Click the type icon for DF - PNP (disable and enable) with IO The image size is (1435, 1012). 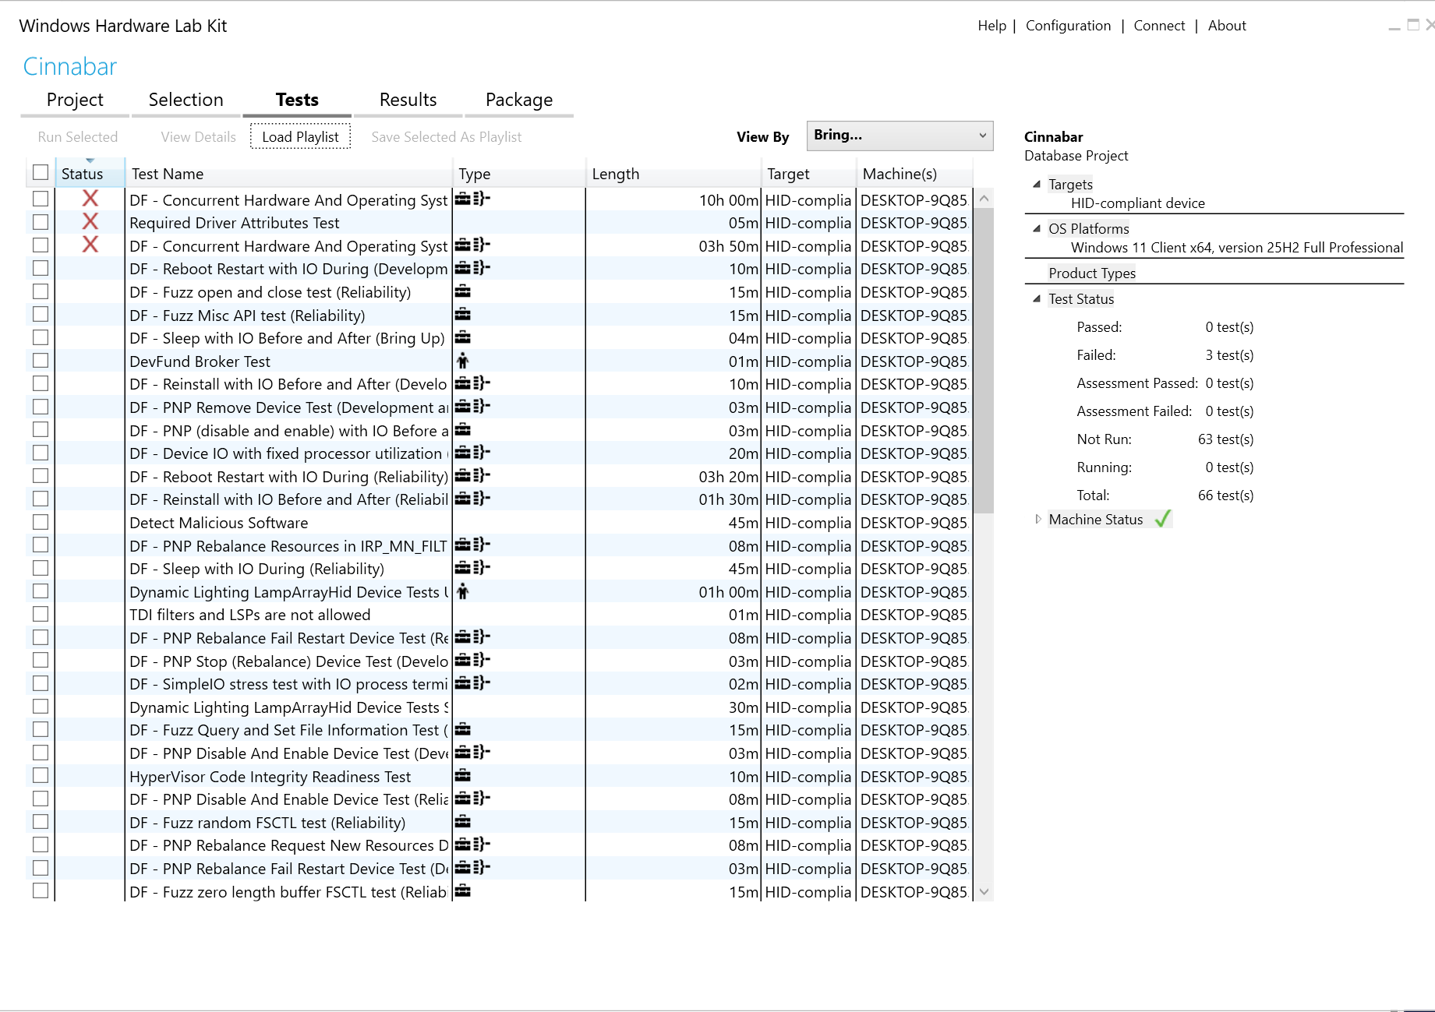click(463, 430)
